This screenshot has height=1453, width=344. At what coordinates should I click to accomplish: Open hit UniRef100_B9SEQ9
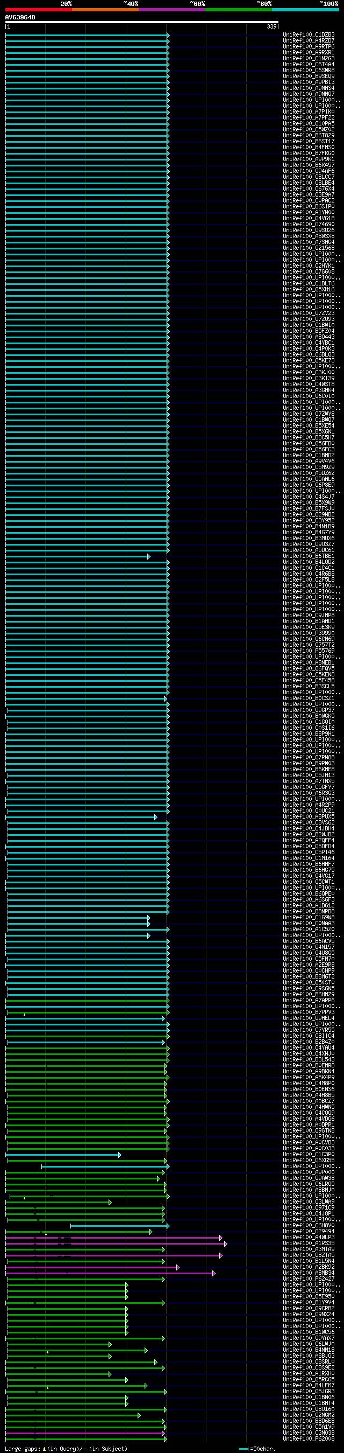[309, 76]
